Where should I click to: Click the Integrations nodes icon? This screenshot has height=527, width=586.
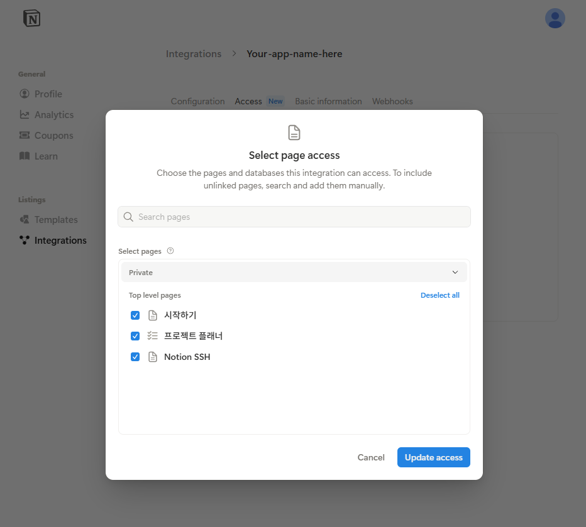coord(25,240)
